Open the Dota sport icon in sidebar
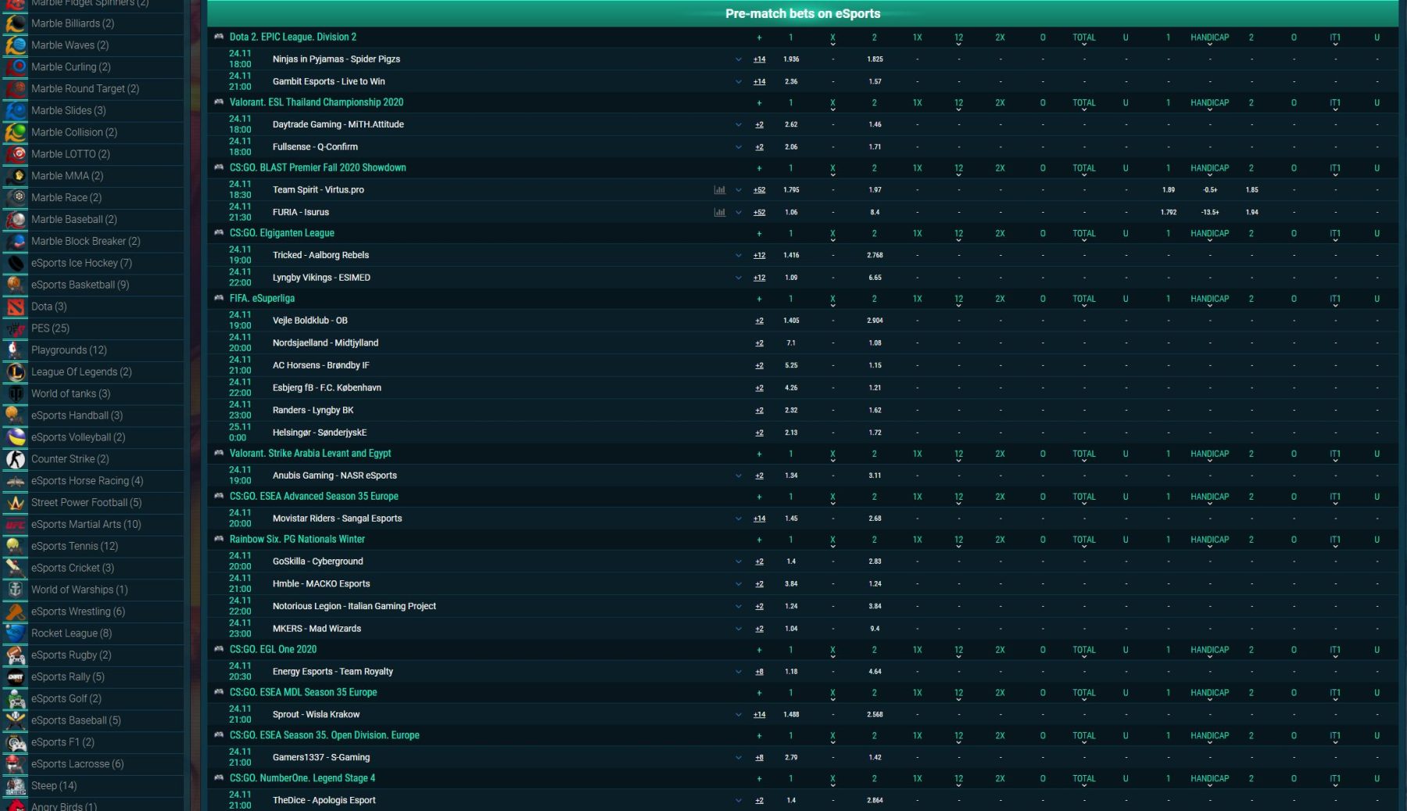Viewport: 1407px width, 811px height. point(16,307)
